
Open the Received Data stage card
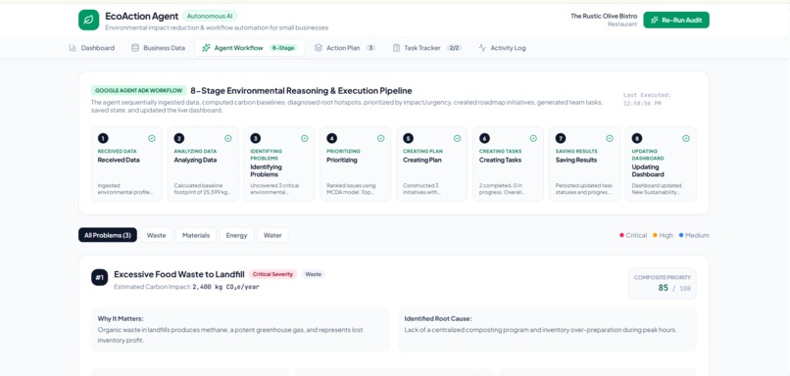(127, 164)
